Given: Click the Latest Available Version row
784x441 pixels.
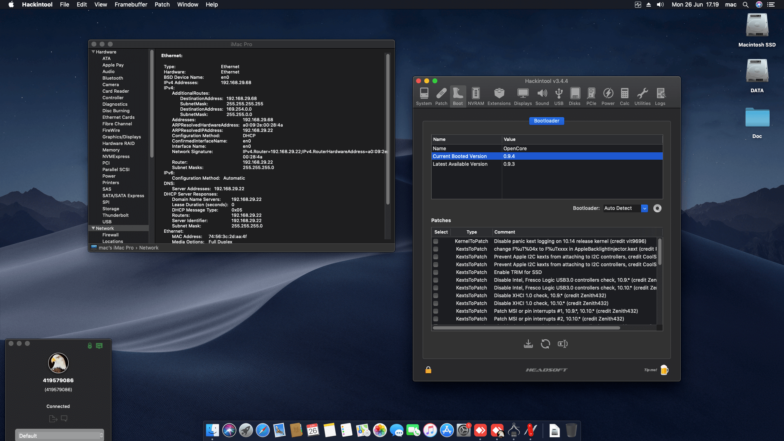Looking at the screenshot, I should (x=547, y=164).
